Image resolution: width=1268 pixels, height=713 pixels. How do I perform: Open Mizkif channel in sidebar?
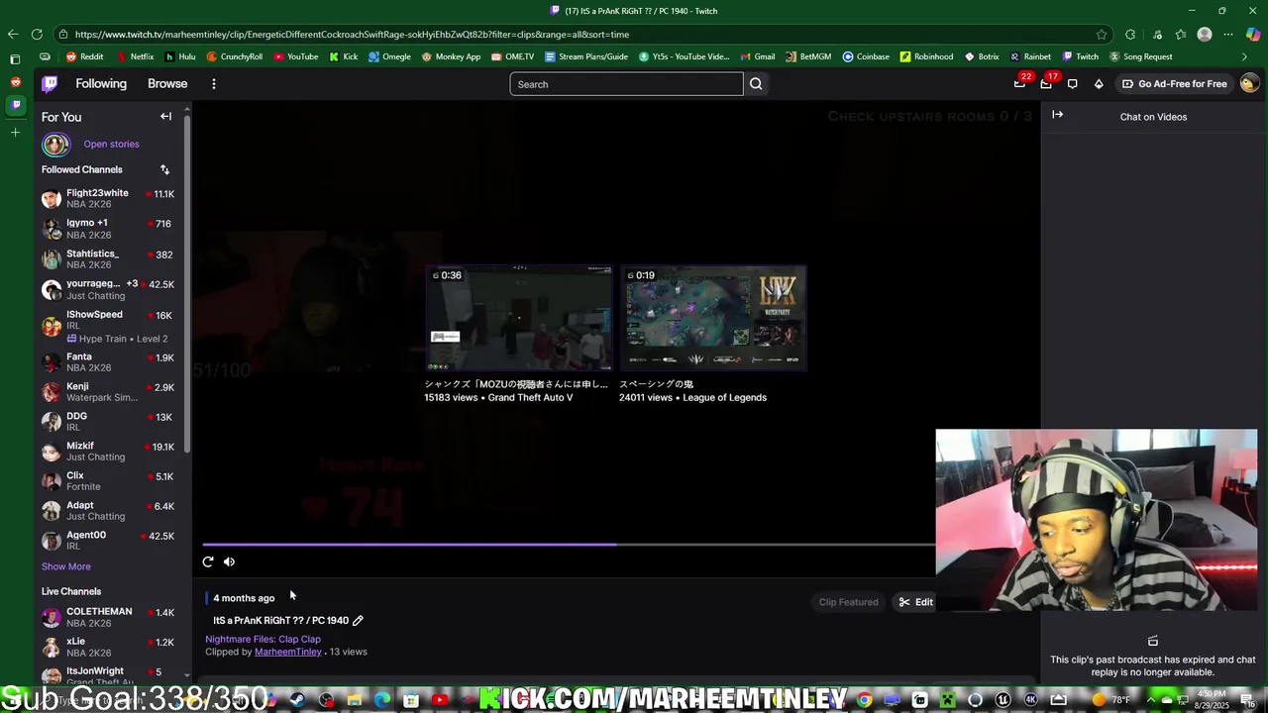tap(109, 451)
